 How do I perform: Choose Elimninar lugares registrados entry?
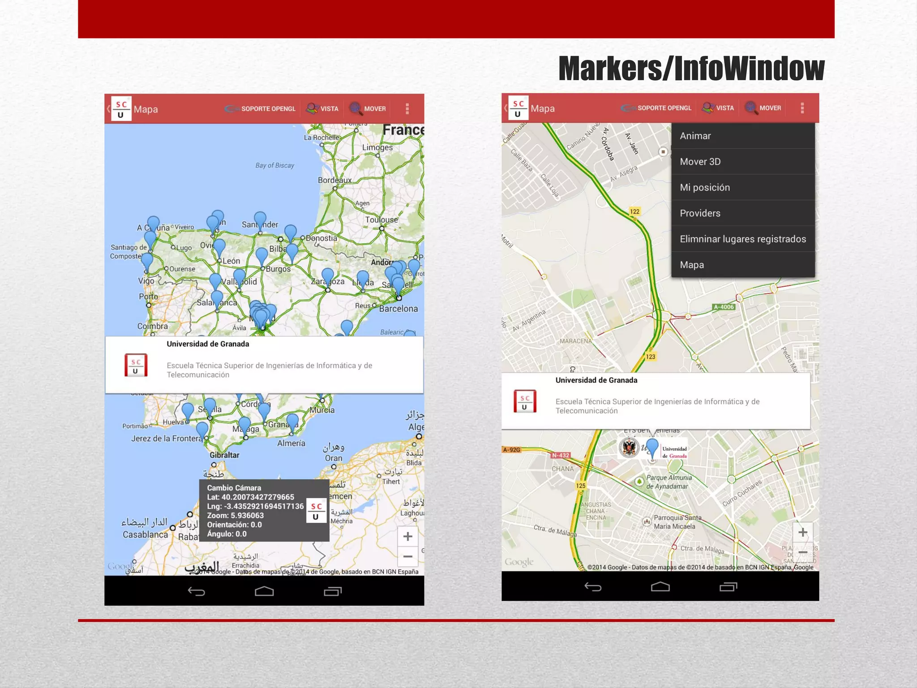tap(743, 239)
